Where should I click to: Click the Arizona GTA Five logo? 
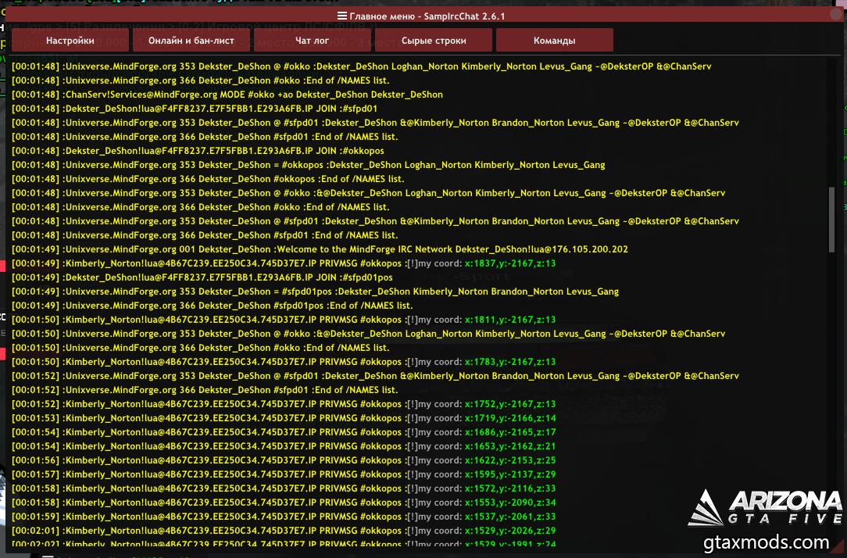tap(764, 507)
